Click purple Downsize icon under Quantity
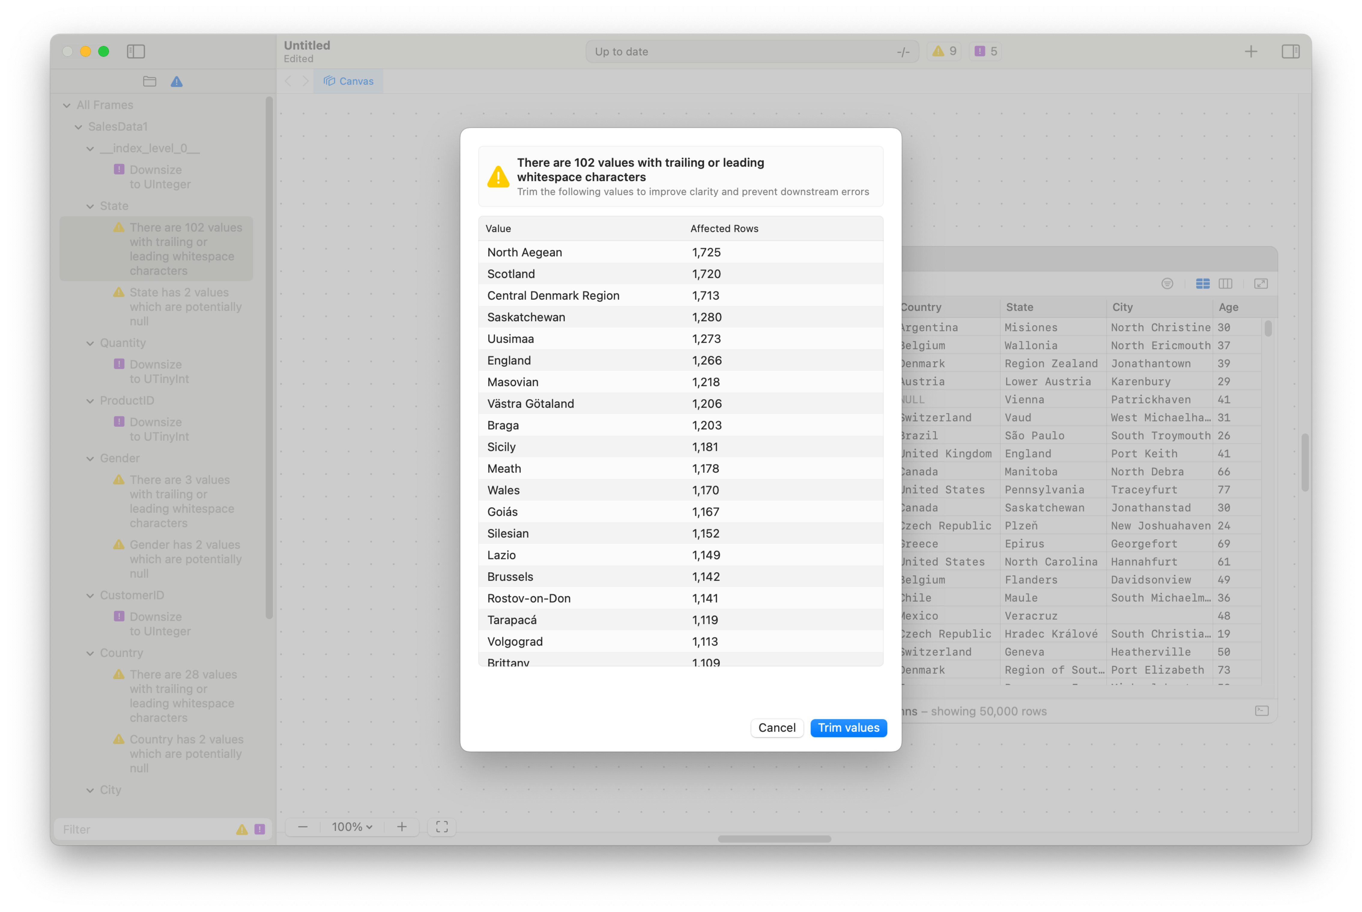This screenshot has height=912, width=1362. tap(119, 364)
